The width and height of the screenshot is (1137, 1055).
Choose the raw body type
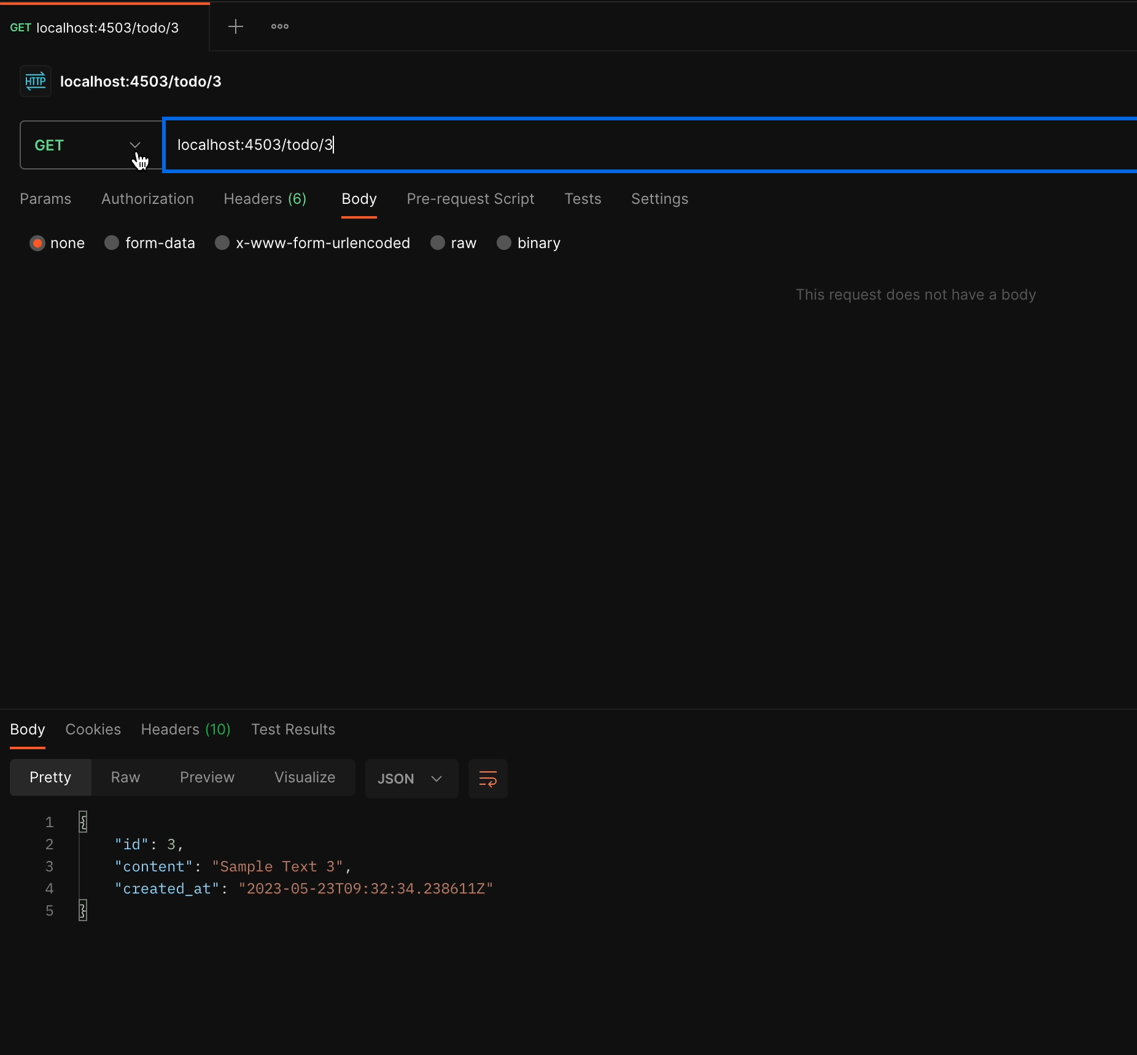(x=438, y=243)
